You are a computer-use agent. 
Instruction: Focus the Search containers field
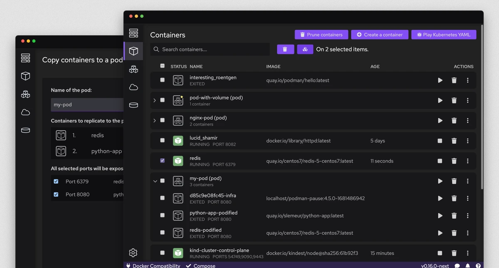pos(210,49)
